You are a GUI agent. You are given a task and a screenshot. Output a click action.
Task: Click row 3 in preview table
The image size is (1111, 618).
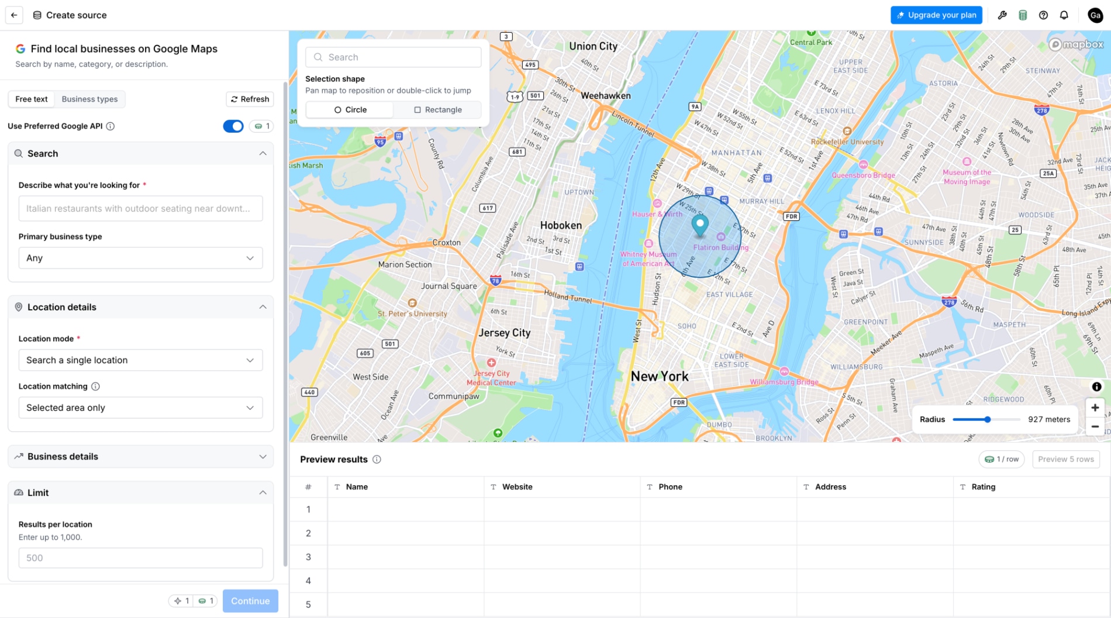pyautogui.click(x=700, y=557)
